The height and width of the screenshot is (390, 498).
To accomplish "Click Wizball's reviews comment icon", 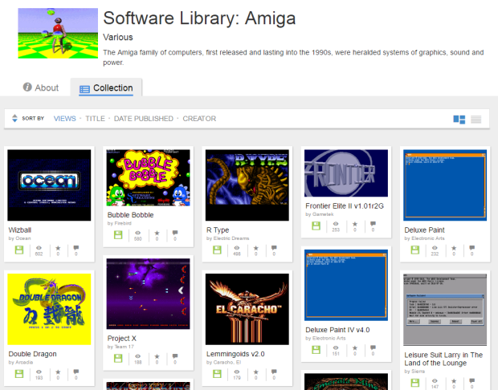I will click(x=76, y=248).
